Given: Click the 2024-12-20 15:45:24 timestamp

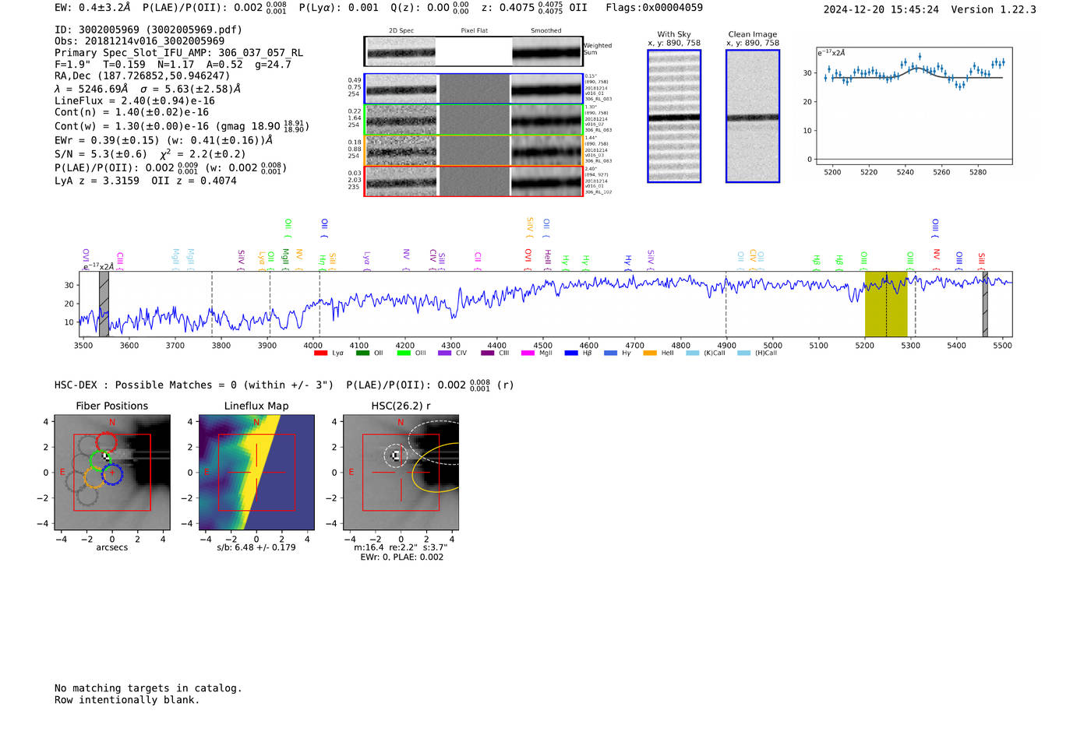Looking at the screenshot, I should point(881,9).
